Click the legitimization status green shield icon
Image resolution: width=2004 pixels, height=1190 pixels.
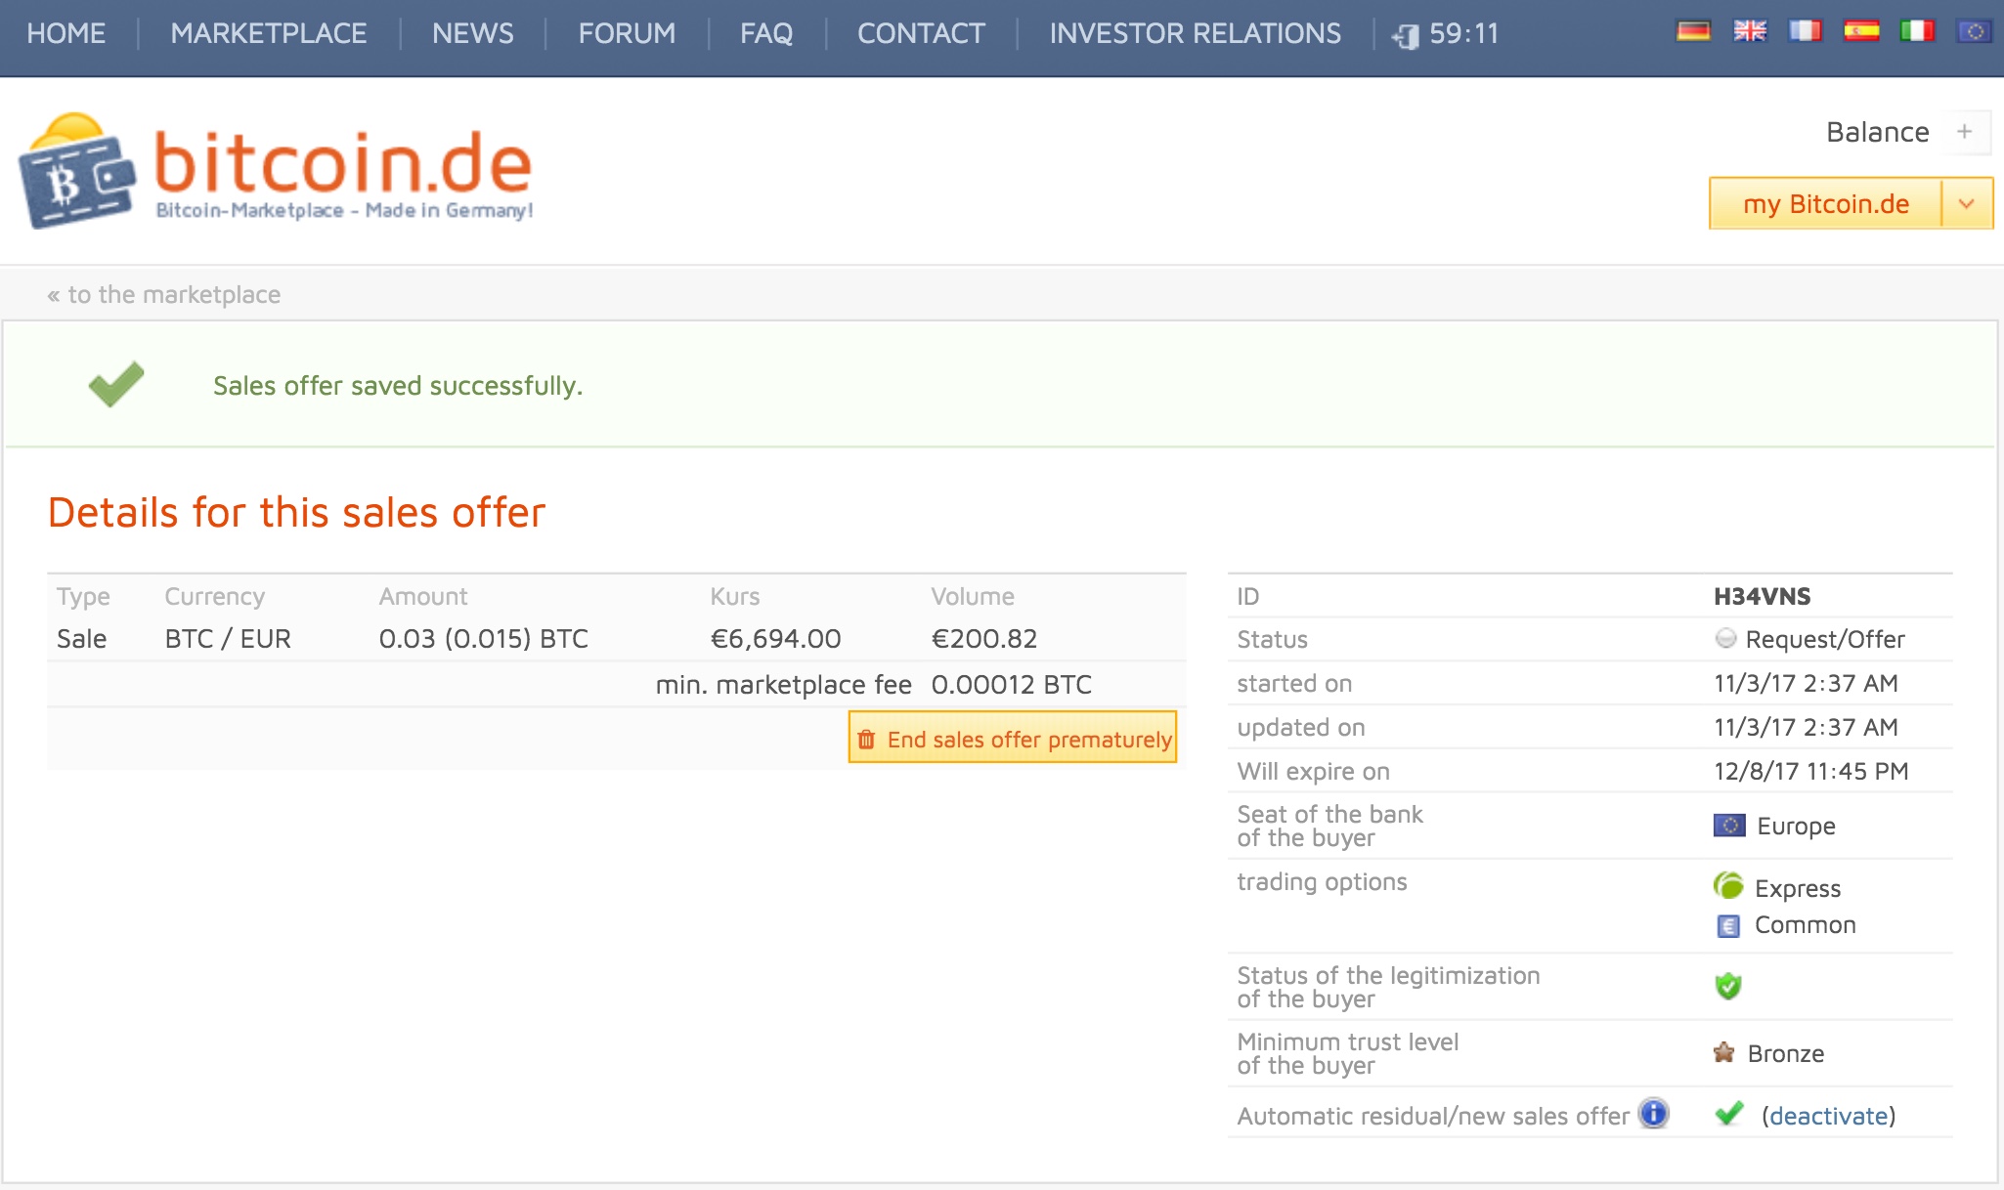coord(1729,986)
